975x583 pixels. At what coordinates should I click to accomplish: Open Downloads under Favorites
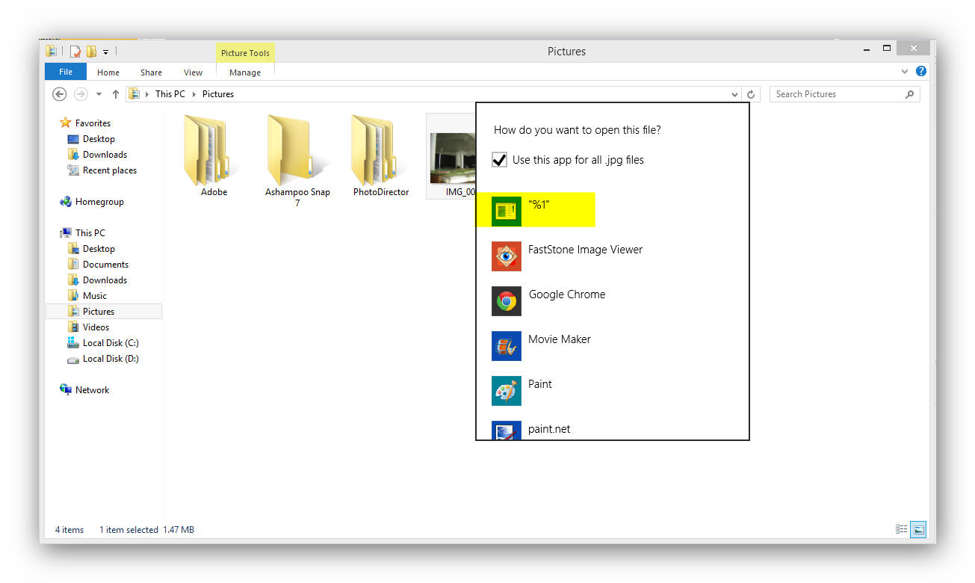[x=105, y=155]
